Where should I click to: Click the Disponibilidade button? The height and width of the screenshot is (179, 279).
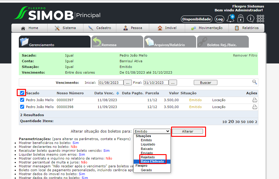tap(197, 19)
